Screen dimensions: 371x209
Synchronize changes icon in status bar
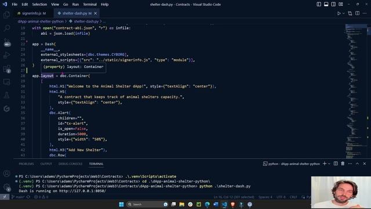click(x=28, y=197)
